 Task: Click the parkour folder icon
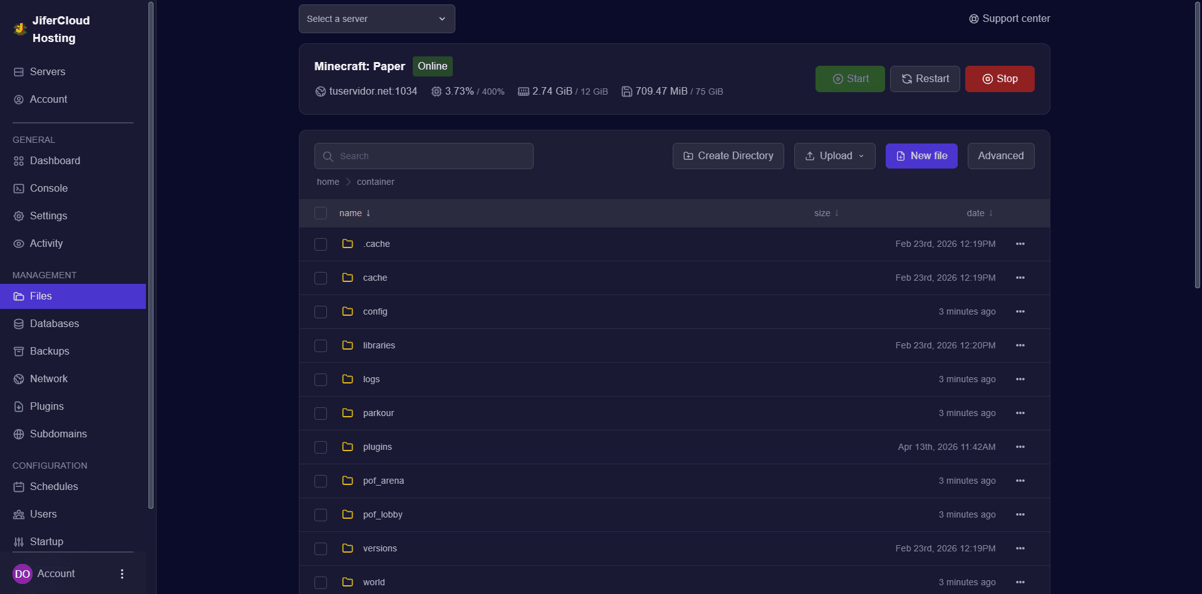coord(348,413)
